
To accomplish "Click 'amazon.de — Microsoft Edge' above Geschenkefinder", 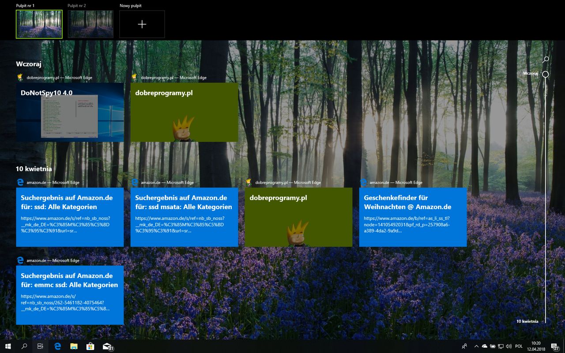I will (x=396, y=182).
